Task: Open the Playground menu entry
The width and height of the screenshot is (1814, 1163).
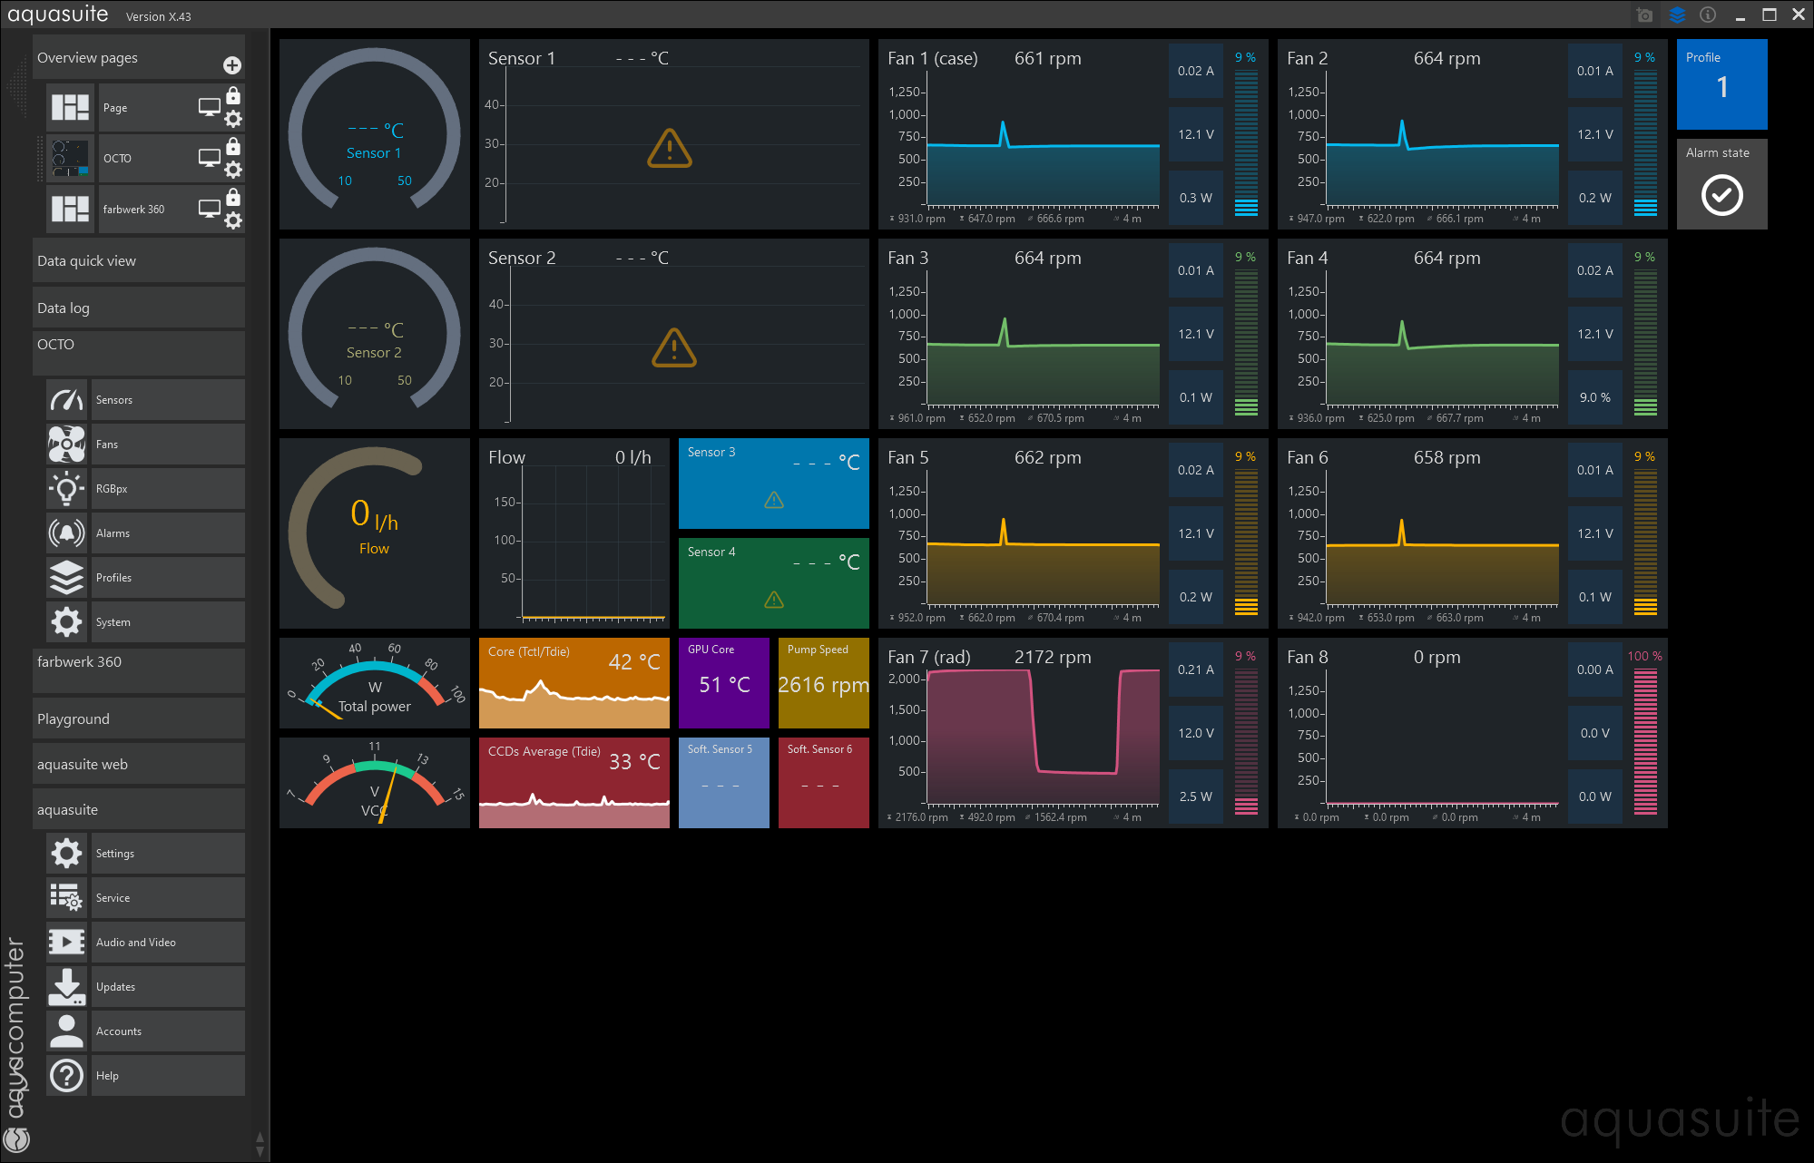Action: tap(138, 719)
